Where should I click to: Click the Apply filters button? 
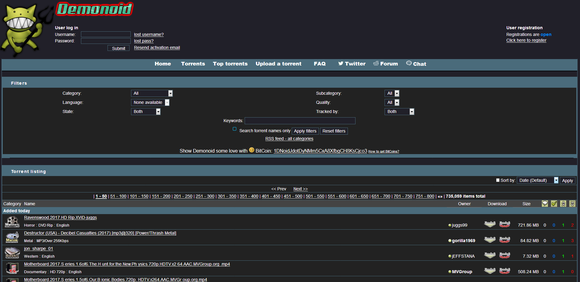(x=305, y=131)
